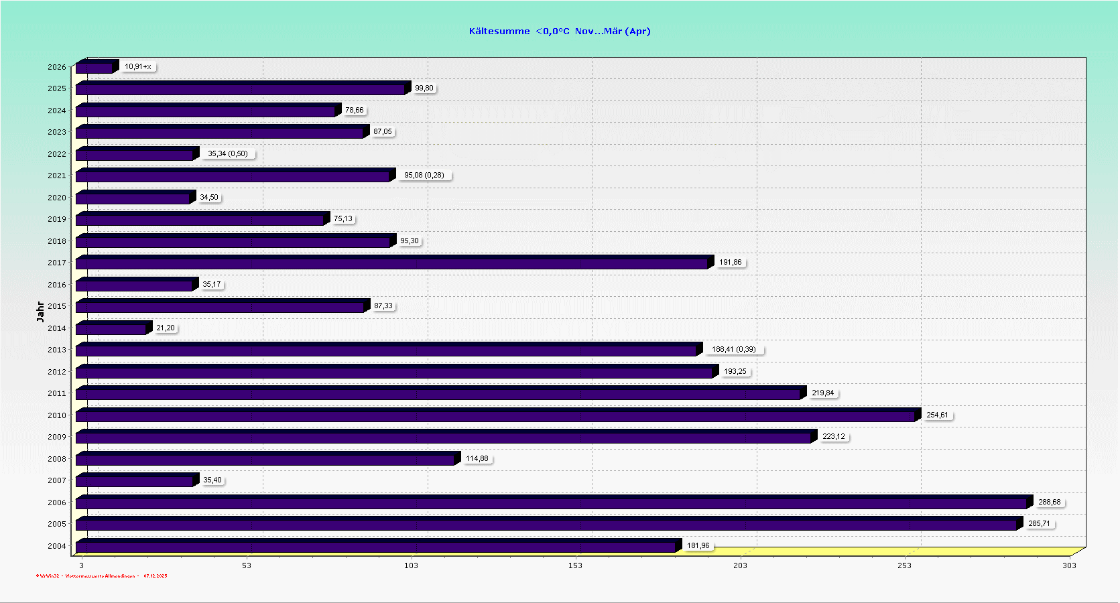The height and width of the screenshot is (603, 1120).
Task: Click the 2025 bar in the chart
Action: point(241,89)
